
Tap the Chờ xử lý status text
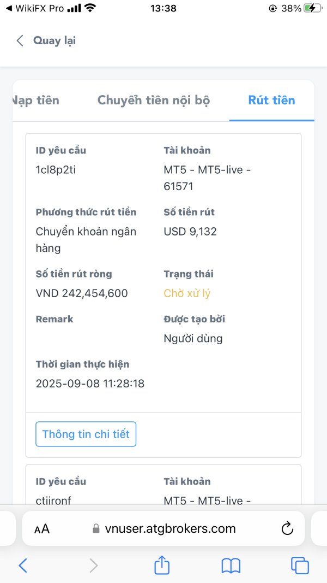click(187, 293)
